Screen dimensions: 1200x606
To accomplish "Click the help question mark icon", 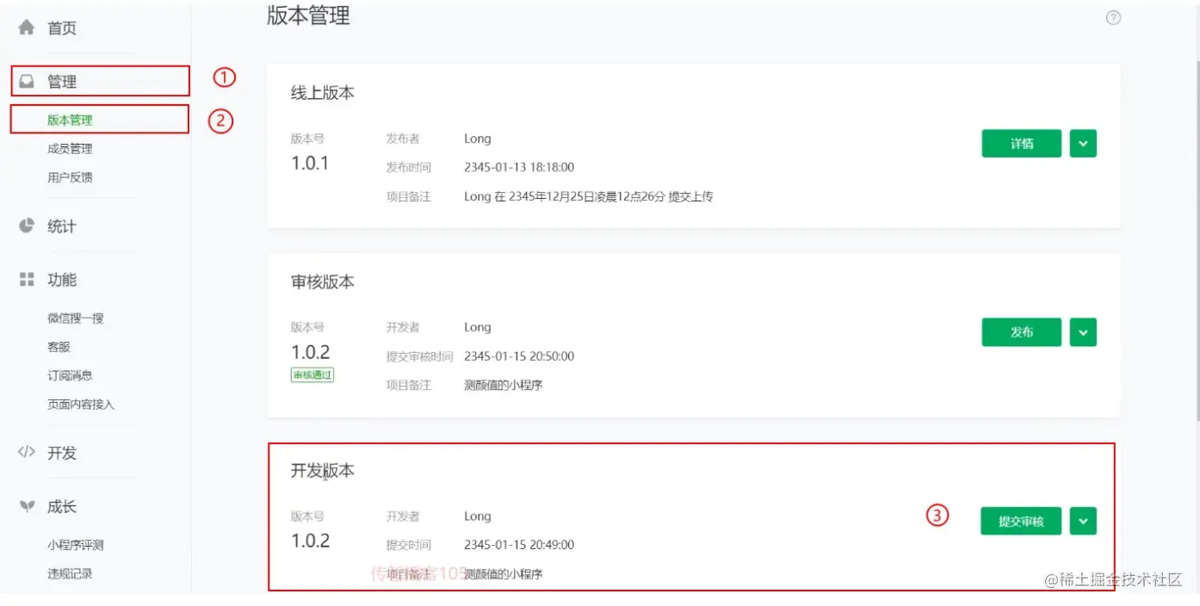I will point(1113,18).
